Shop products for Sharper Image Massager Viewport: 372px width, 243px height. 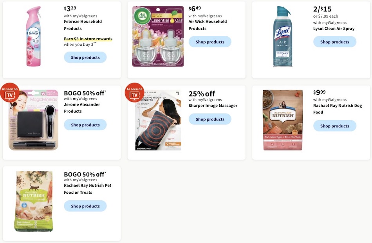click(210, 119)
